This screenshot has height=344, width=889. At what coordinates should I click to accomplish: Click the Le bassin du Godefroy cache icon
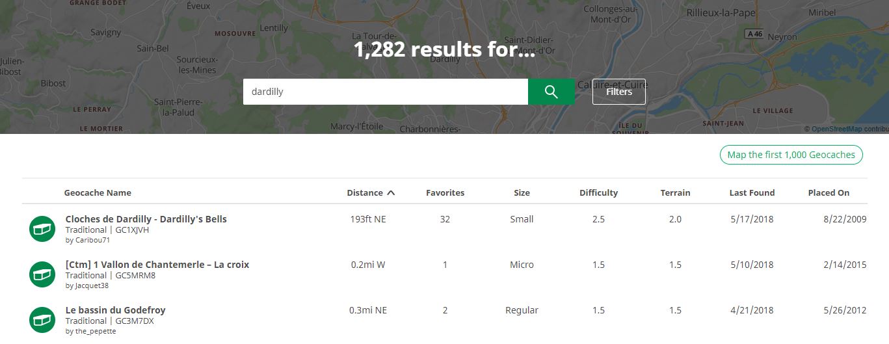point(42,320)
